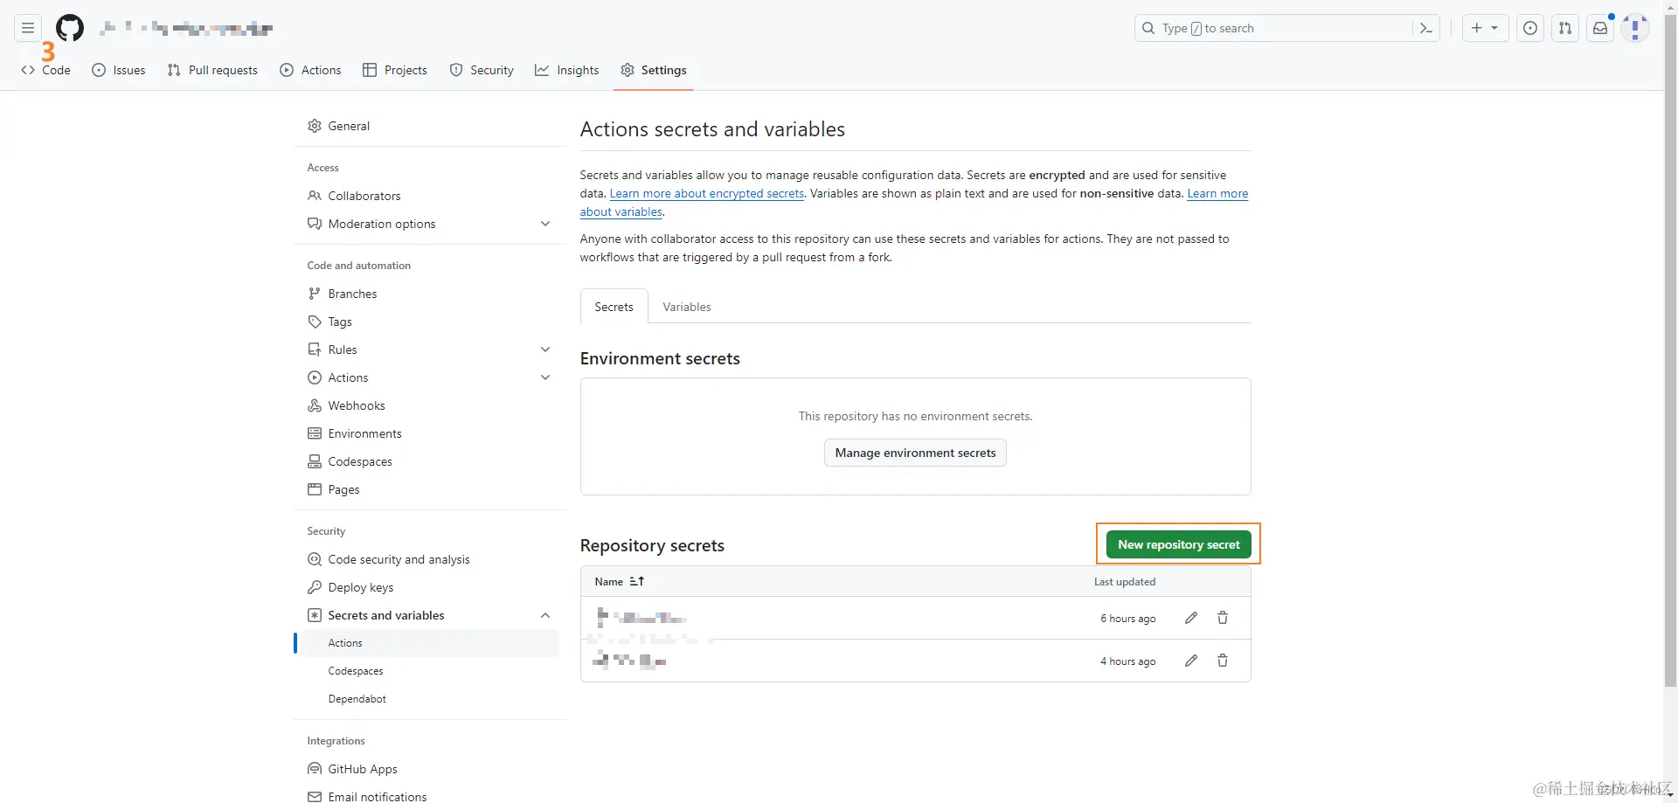The image size is (1678, 803).
Task: Open the Issues tab
Action: click(119, 70)
